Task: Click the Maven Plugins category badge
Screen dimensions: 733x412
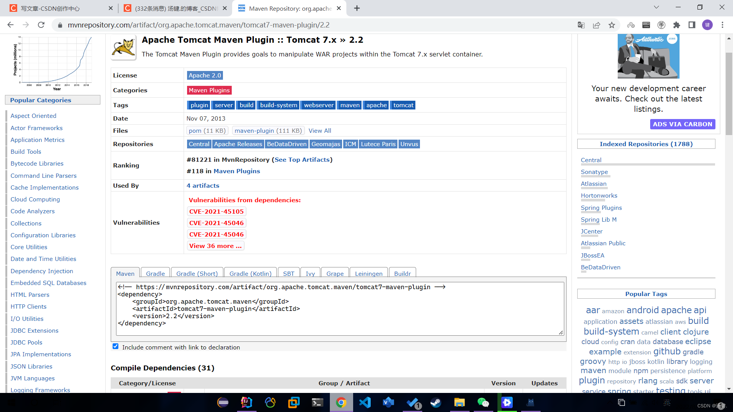Action: (209, 90)
